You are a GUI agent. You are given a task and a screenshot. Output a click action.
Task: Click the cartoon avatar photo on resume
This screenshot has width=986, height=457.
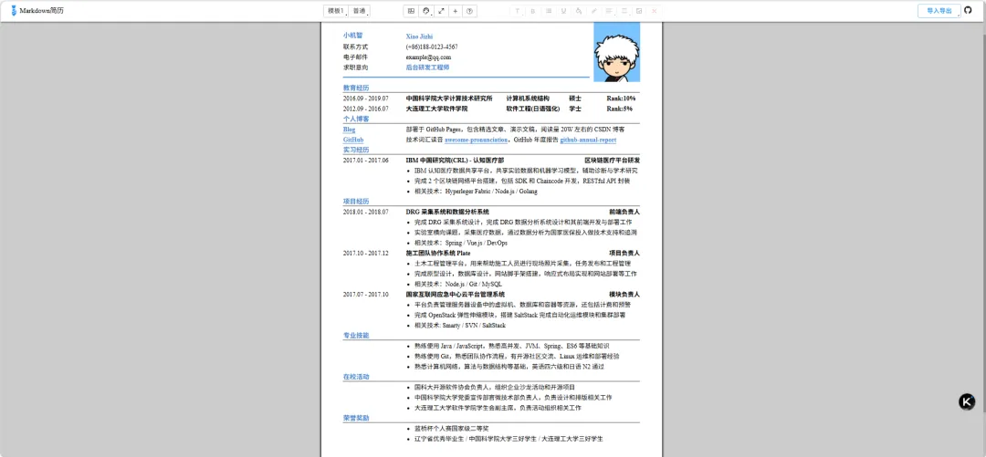[617, 52]
